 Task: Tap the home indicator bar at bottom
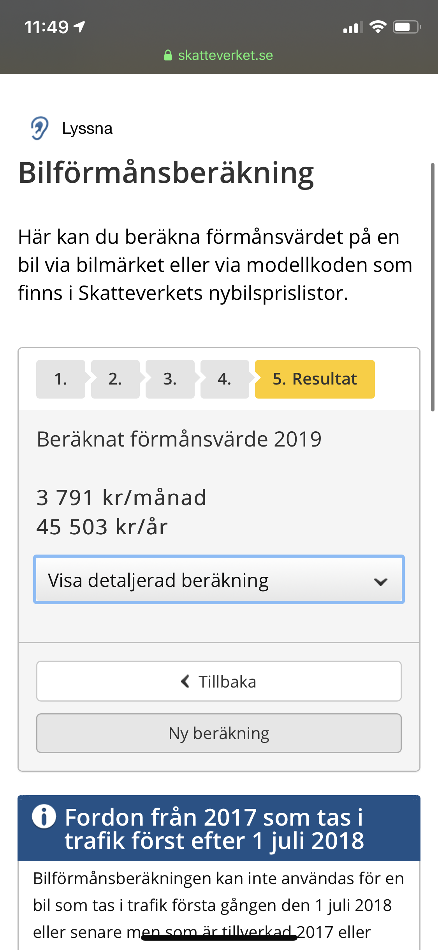[x=219, y=938]
